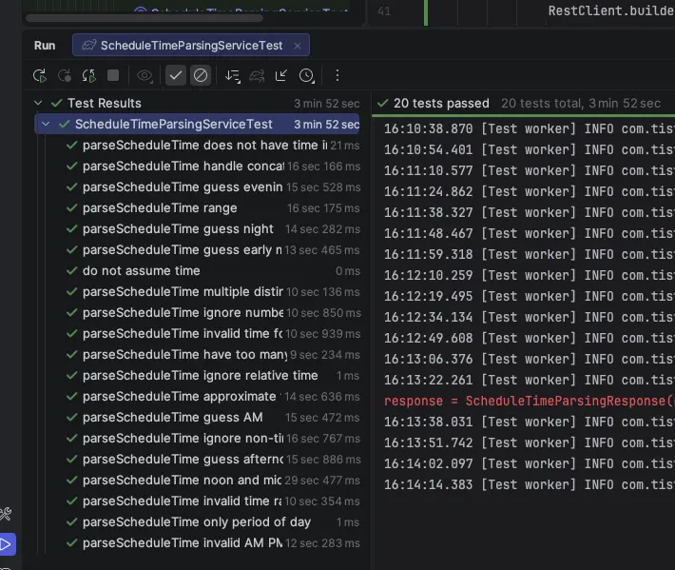This screenshot has height=570, width=675.
Task: Select test 'parseScheduleTime ignore non-time'
Action: [x=214, y=438]
